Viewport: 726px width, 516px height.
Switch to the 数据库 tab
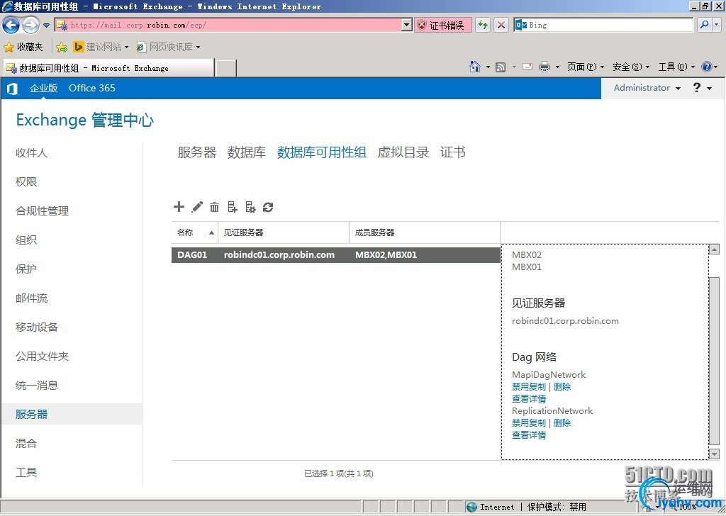click(246, 152)
